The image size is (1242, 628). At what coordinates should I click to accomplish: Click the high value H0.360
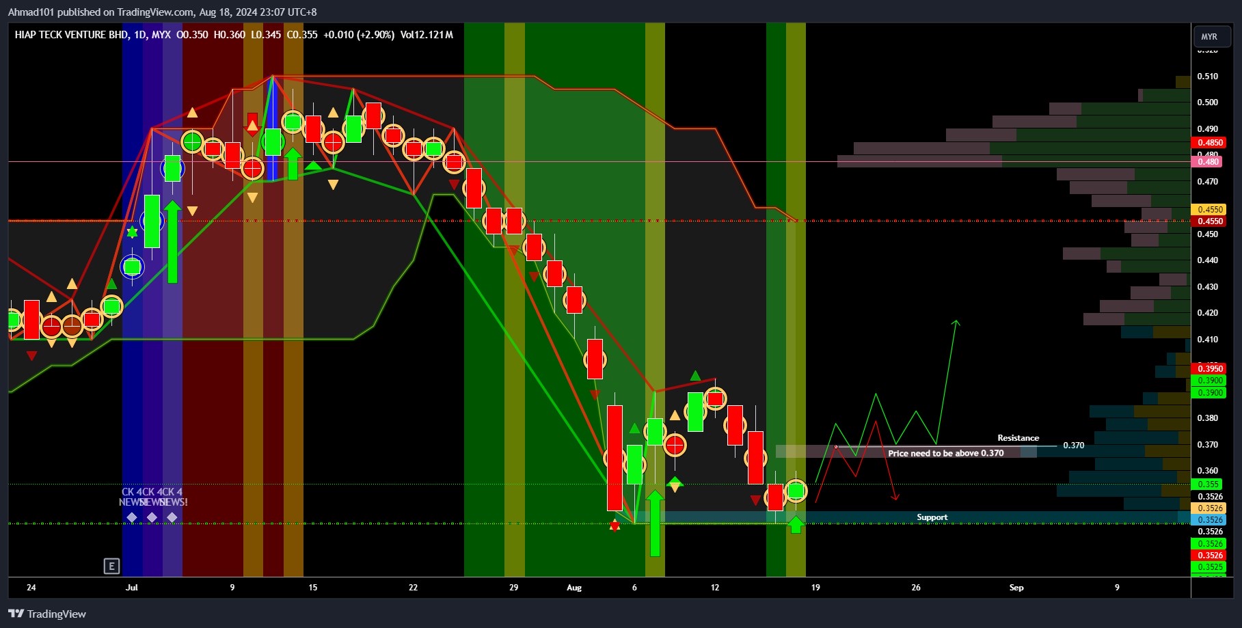click(229, 34)
